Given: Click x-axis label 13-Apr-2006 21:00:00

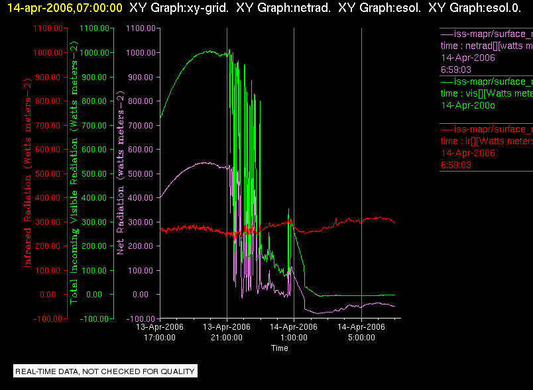Looking at the screenshot, I should point(227,332).
